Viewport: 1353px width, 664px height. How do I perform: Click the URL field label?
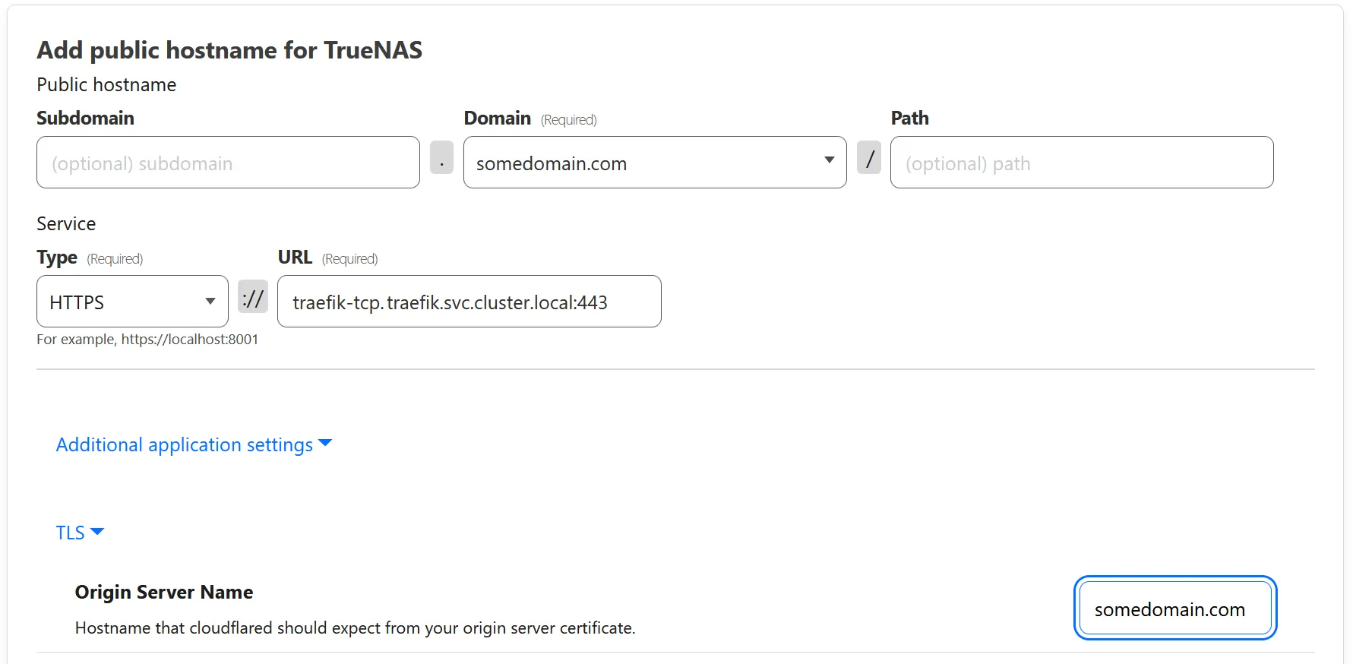295,258
